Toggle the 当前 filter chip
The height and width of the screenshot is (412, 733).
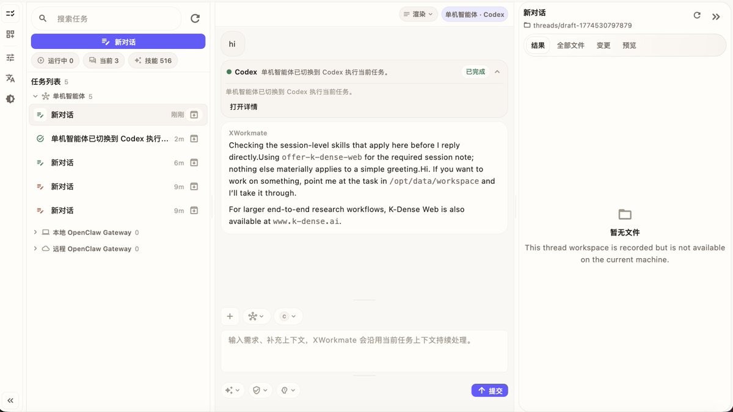click(x=103, y=60)
